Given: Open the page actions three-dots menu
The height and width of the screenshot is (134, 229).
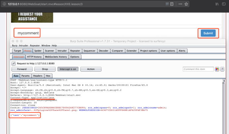Looking at the screenshot, I should pyautogui.click(x=180, y=4).
